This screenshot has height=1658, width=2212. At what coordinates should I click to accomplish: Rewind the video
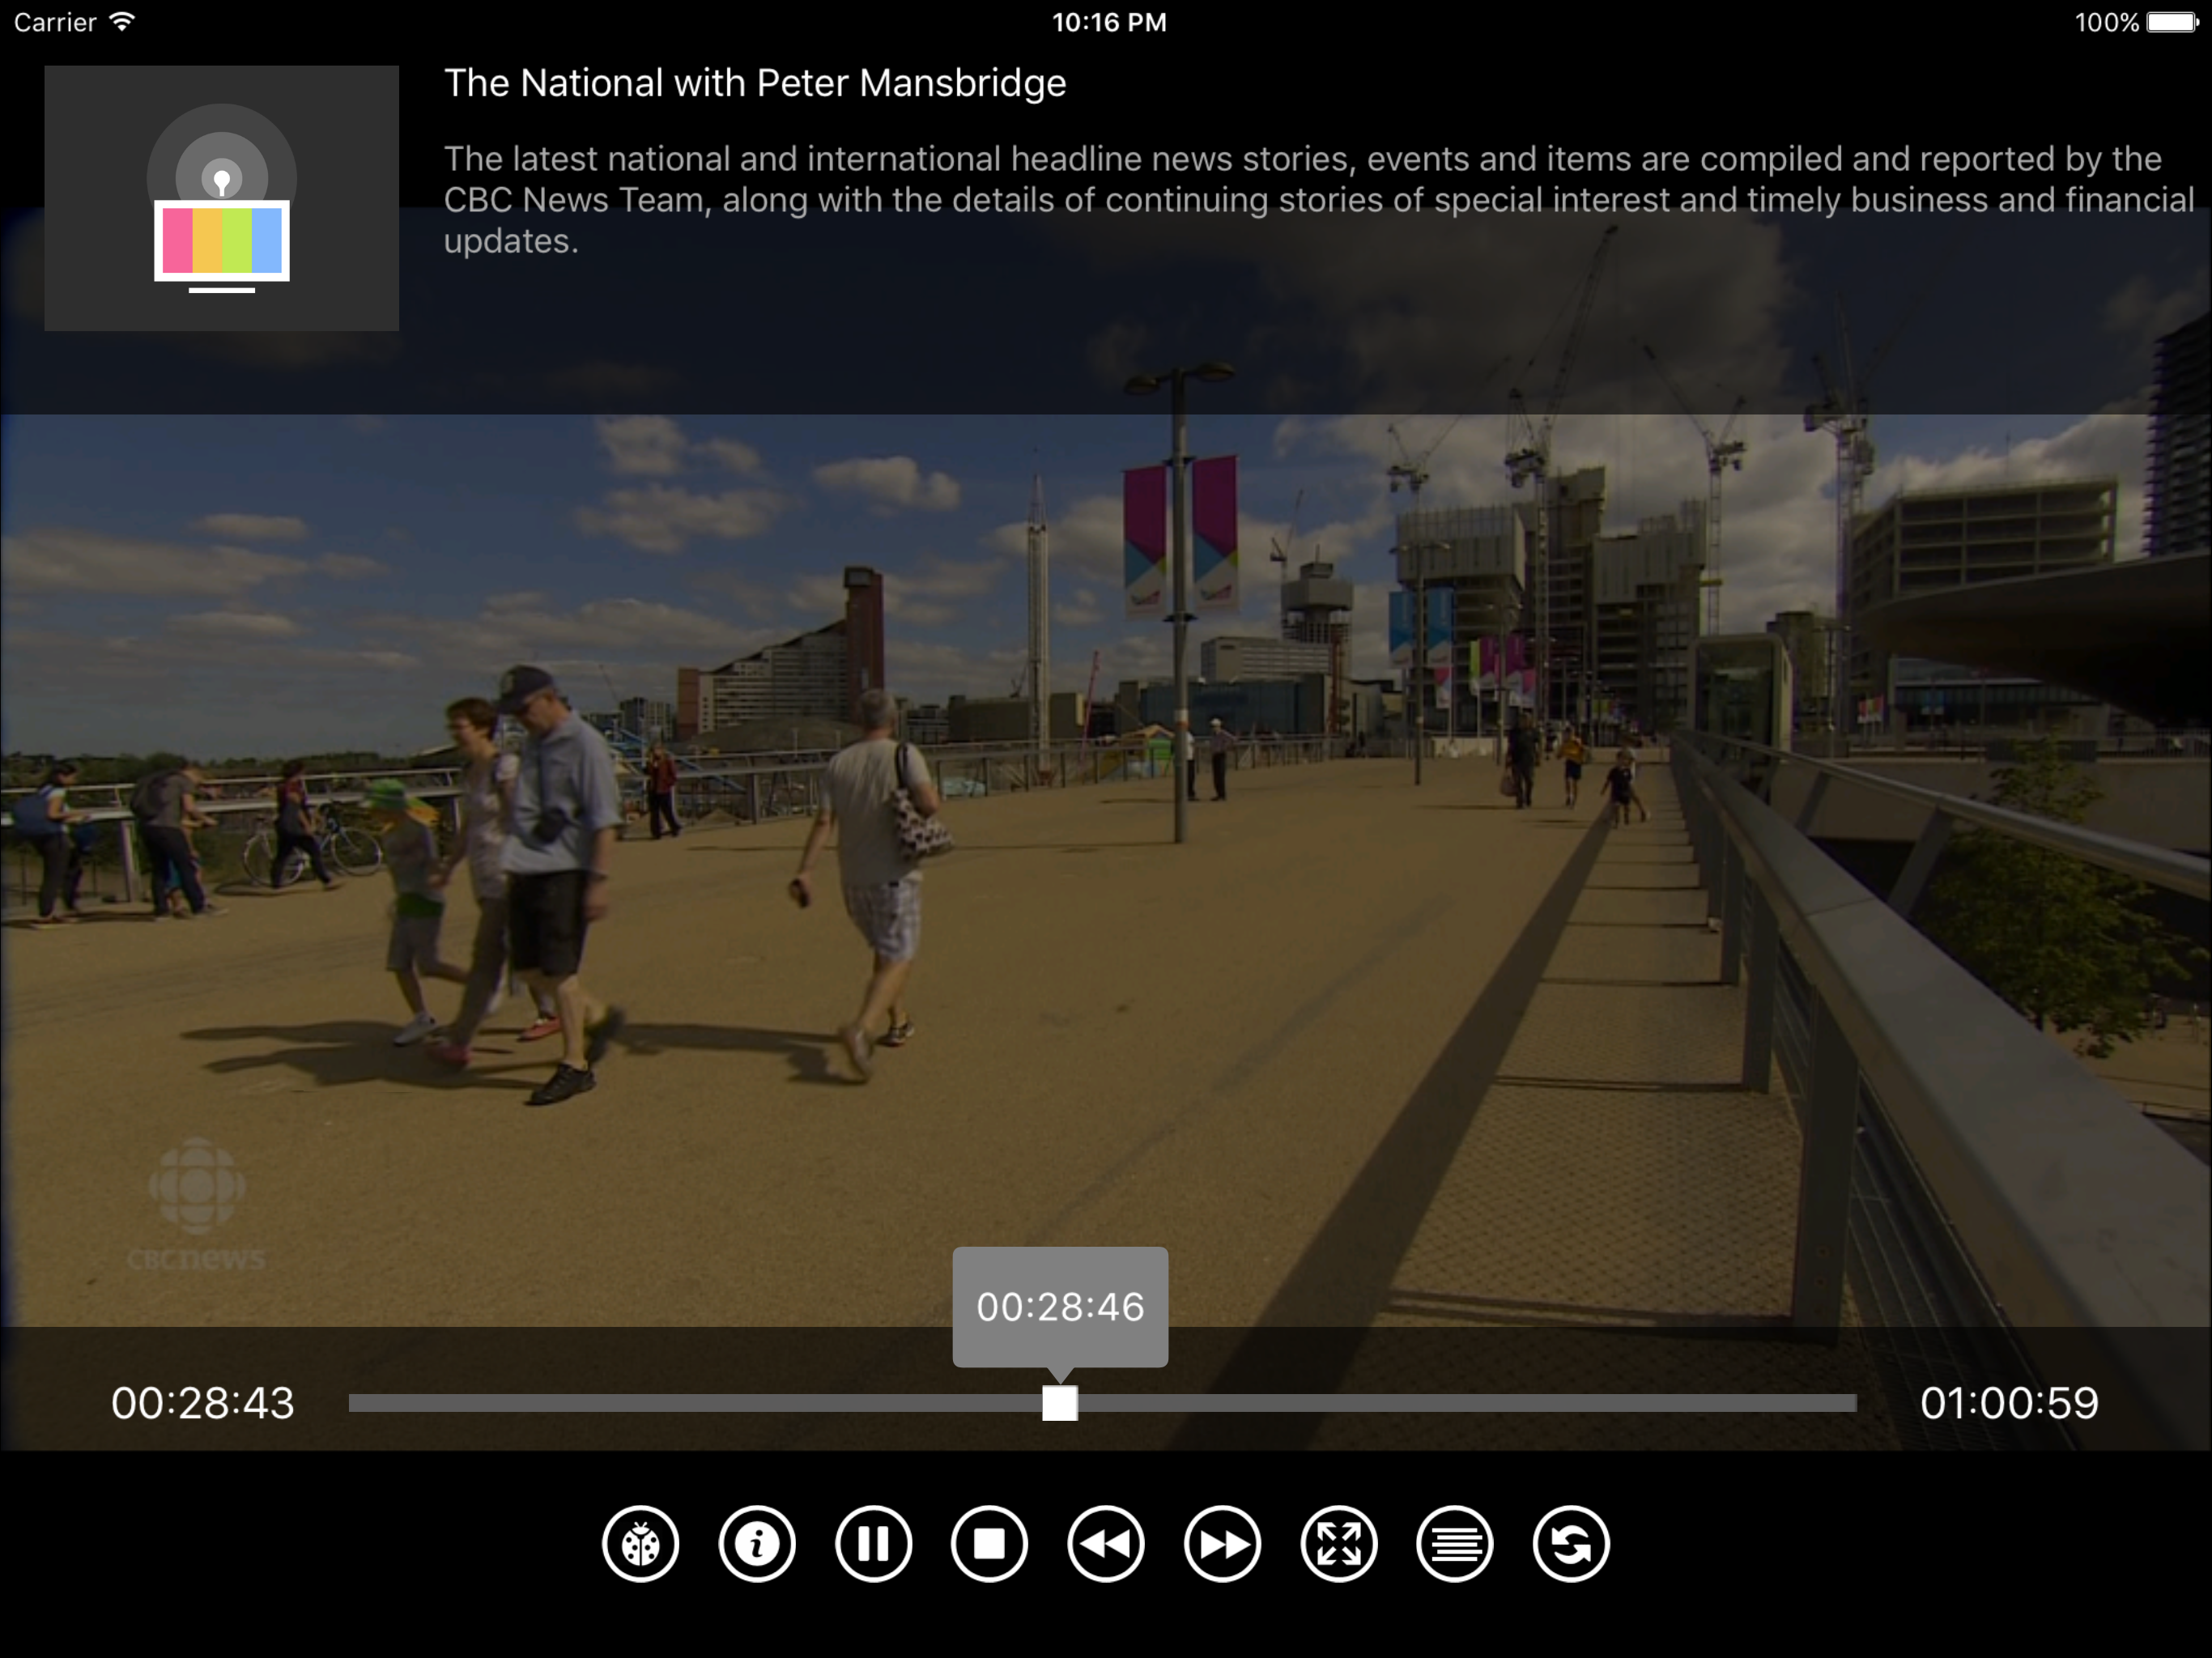tap(1106, 1544)
